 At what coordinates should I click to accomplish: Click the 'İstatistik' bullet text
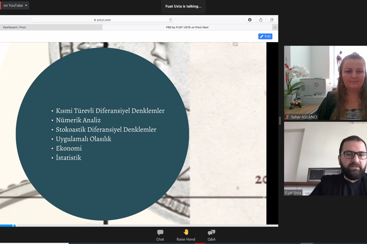(x=68, y=157)
